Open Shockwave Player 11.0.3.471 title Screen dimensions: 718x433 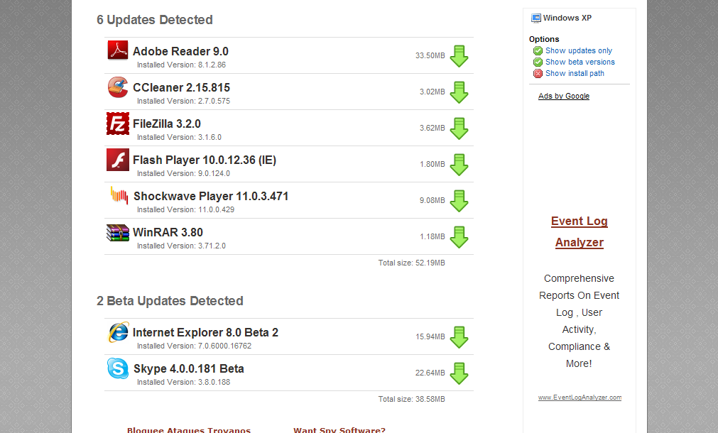(211, 196)
